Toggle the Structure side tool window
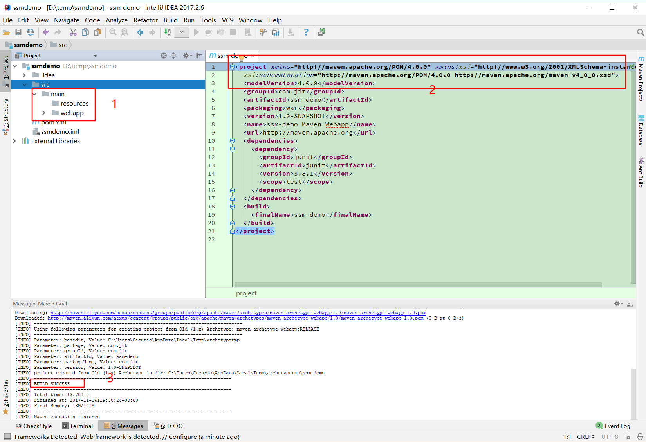Image resolution: width=646 pixels, height=442 pixels. (5, 116)
